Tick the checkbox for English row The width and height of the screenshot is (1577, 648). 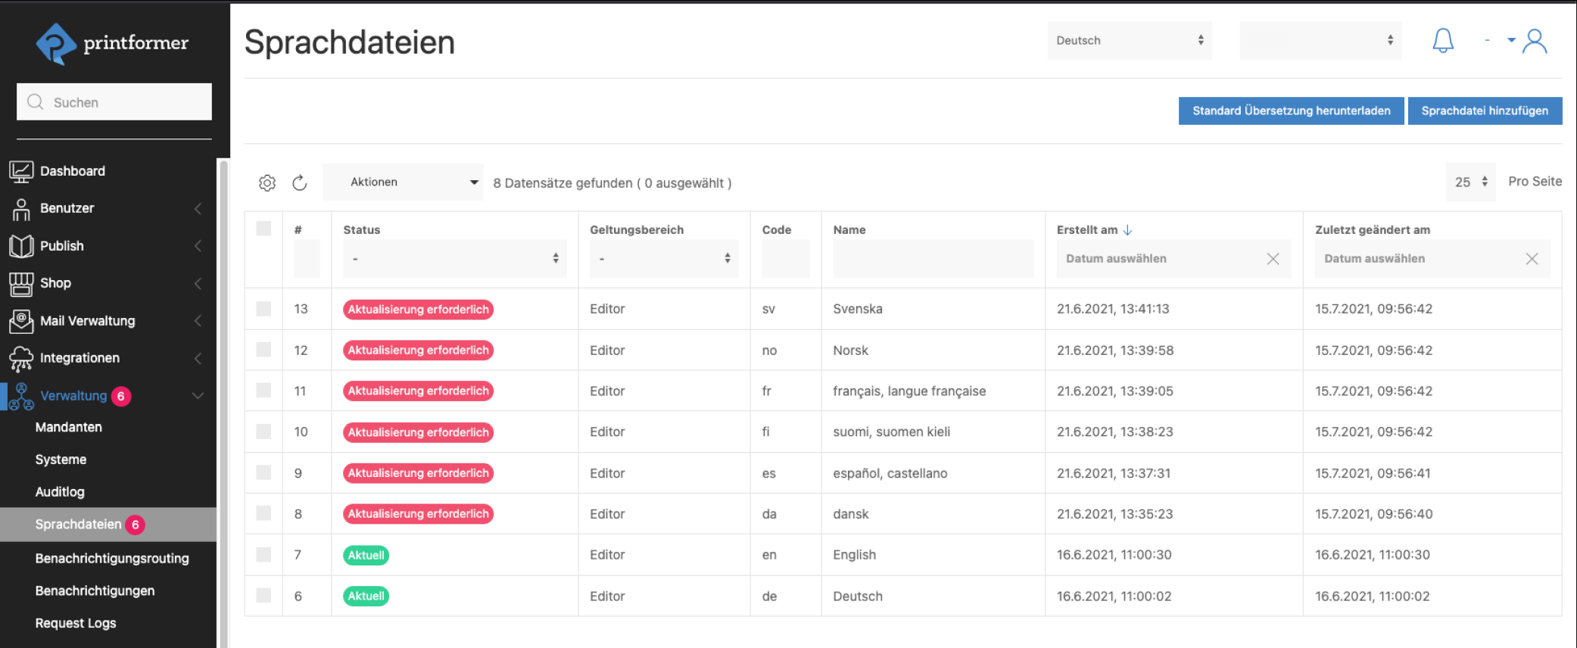(263, 555)
